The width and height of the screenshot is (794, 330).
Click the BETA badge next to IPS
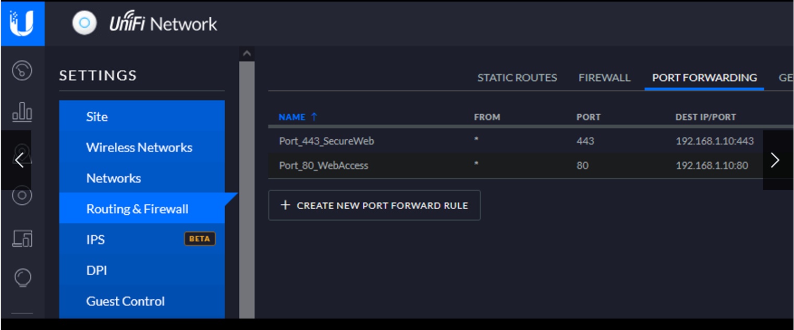click(200, 239)
